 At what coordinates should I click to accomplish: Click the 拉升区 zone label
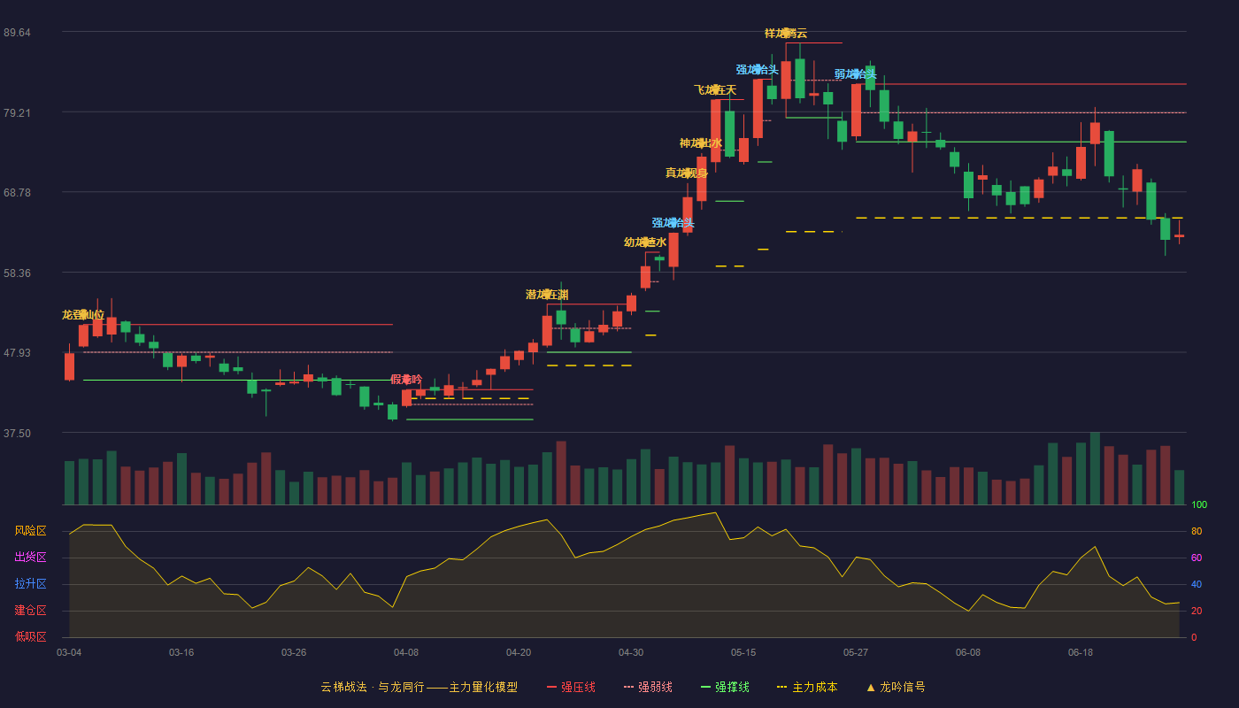coord(31,584)
